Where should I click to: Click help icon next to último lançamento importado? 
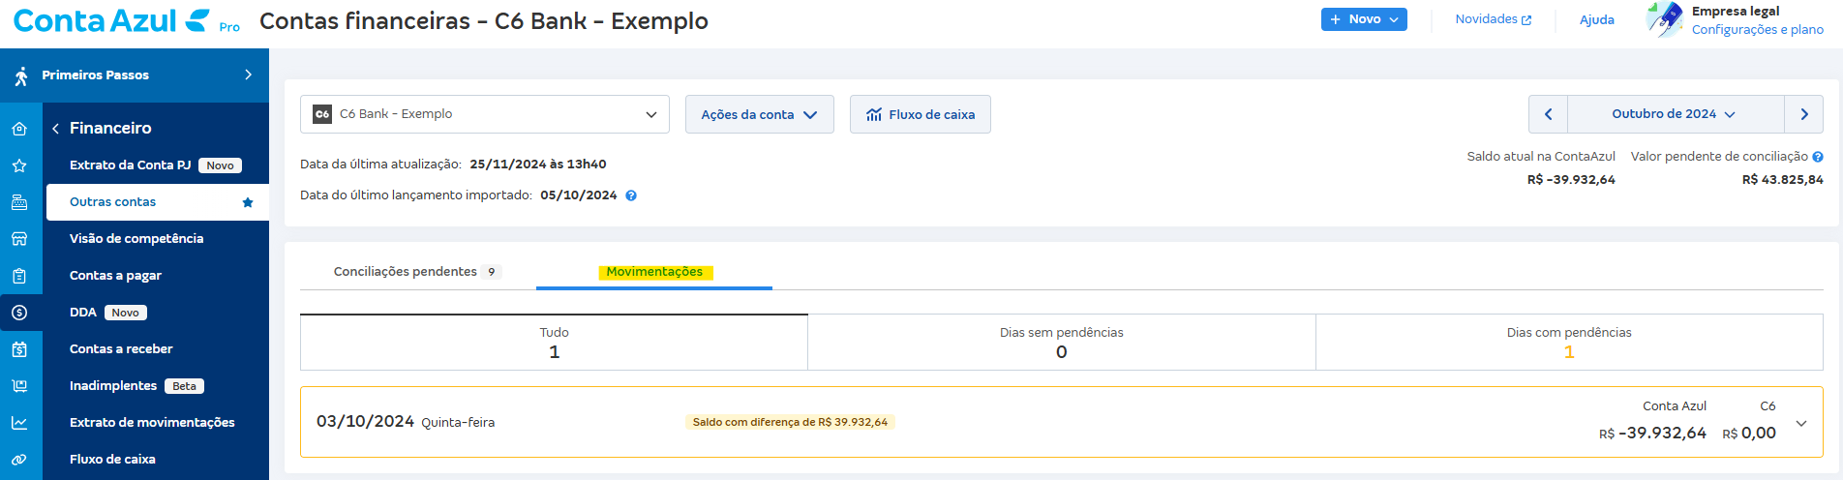631,195
